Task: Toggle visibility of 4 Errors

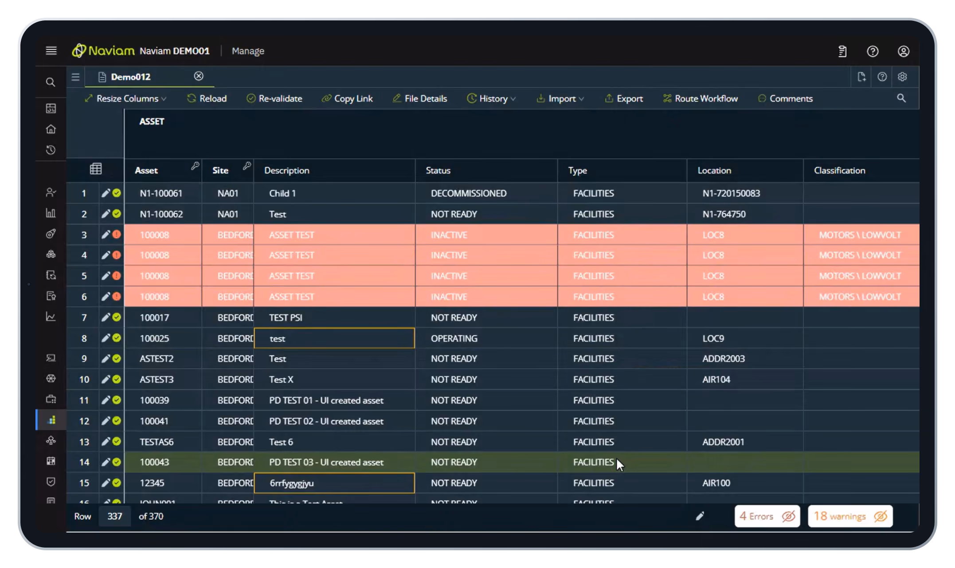Action: (788, 516)
